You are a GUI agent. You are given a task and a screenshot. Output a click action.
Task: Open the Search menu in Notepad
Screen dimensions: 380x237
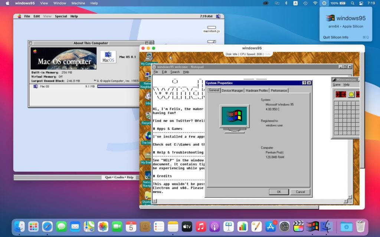175,71
